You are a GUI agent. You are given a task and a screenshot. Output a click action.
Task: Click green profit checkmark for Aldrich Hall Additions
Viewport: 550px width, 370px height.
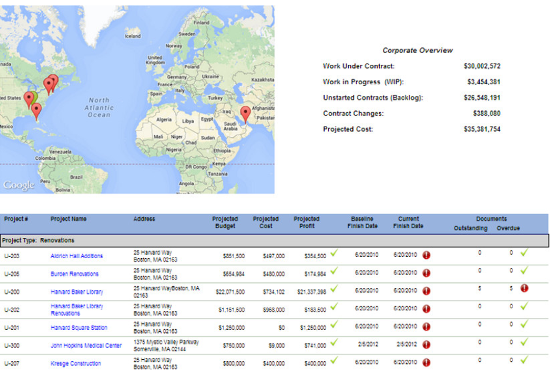click(334, 253)
